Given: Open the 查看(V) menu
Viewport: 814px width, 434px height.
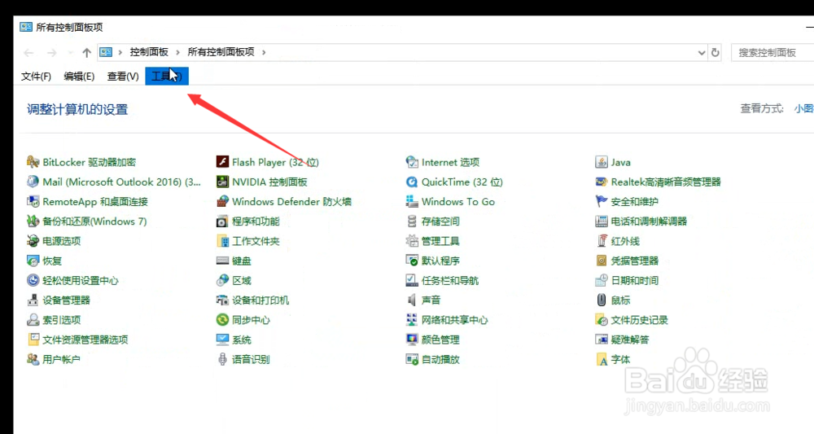Looking at the screenshot, I should pos(123,77).
